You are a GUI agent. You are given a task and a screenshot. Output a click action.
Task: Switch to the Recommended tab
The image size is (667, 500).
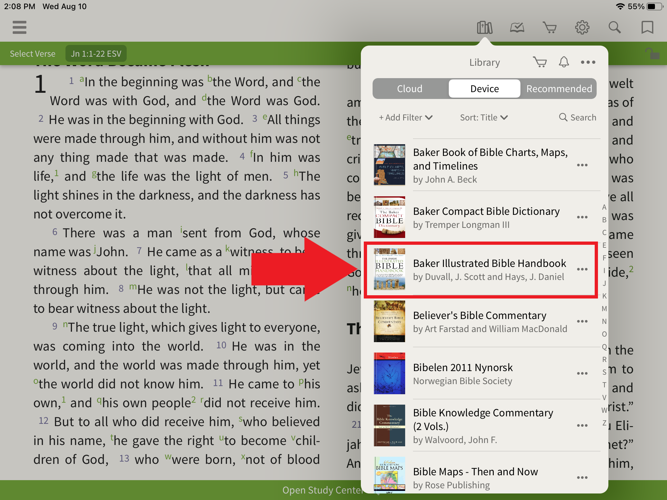(x=559, y=89)
